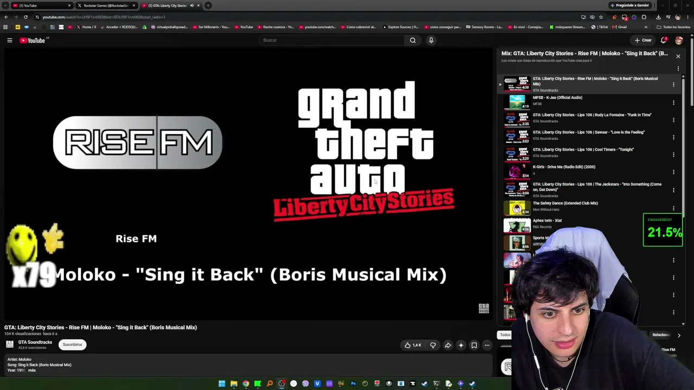694x390 pixels.
Task: Play MFSB - K-Jee (Official Audio) thumbnail
Action: [517, 102]
